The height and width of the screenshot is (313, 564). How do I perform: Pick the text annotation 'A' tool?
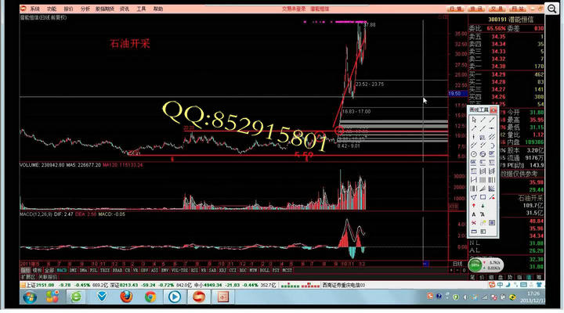click(474, 214)
